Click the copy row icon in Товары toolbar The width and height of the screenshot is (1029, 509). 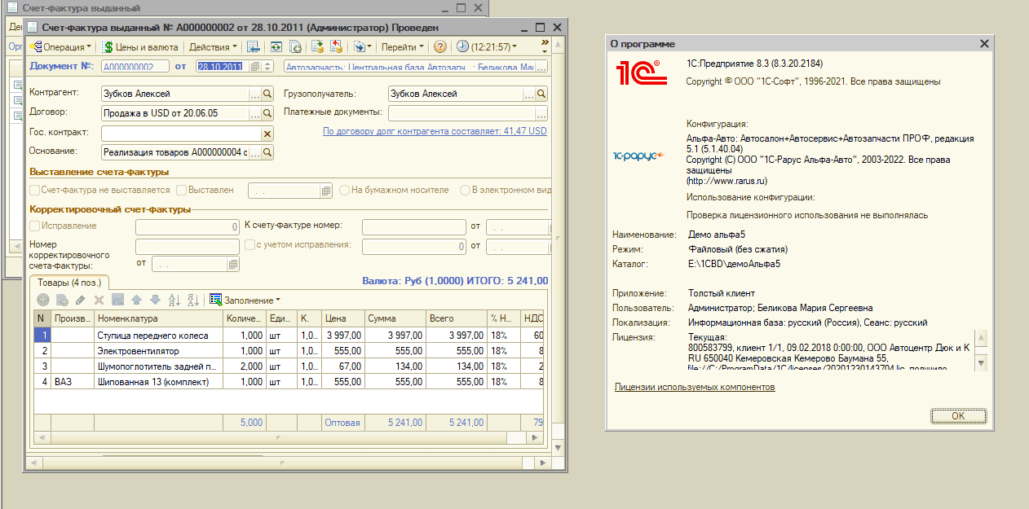[x=62, y=300]
